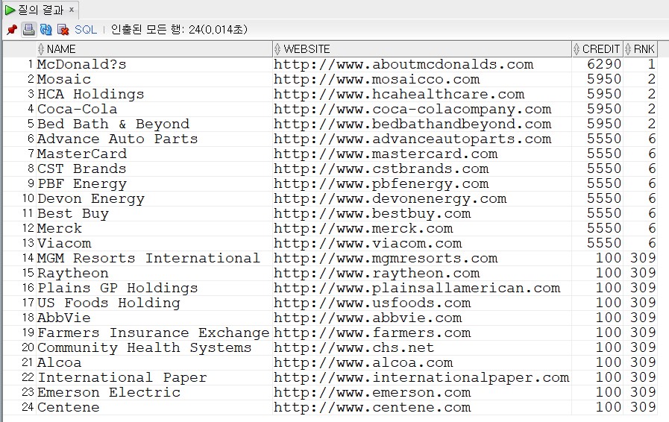Select the Bed Bath & Beyond cell
This screenshot has height=422, width=669.
click(x=154, y=125)
